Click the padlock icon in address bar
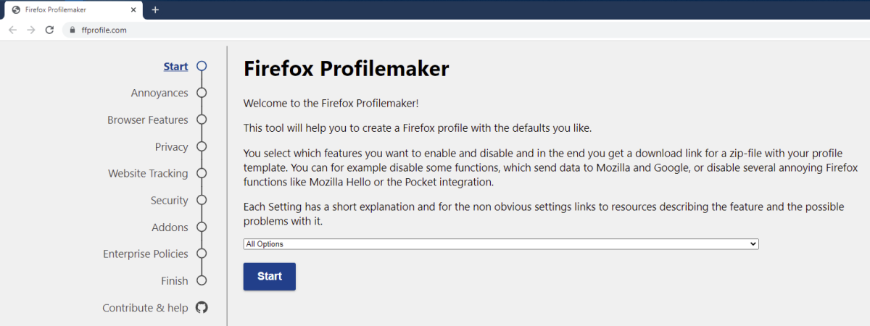Viewport: 870px width, 326px height. point(72,30)
